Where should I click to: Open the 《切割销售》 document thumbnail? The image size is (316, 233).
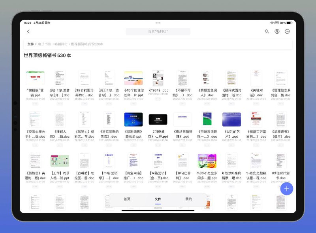(x=134, y=119)
